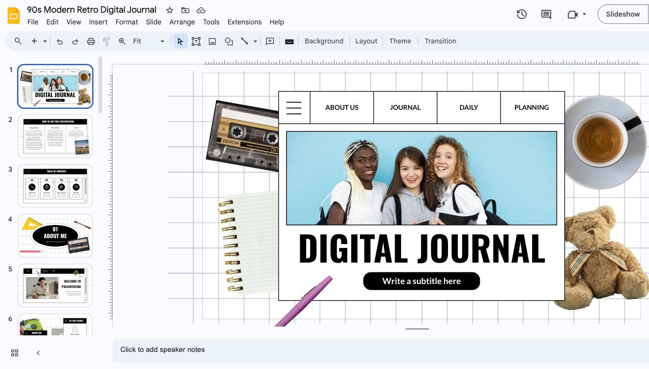Click the Insert image icon
The width and height of the screenshot is (649, 369).
coord(212,41)
